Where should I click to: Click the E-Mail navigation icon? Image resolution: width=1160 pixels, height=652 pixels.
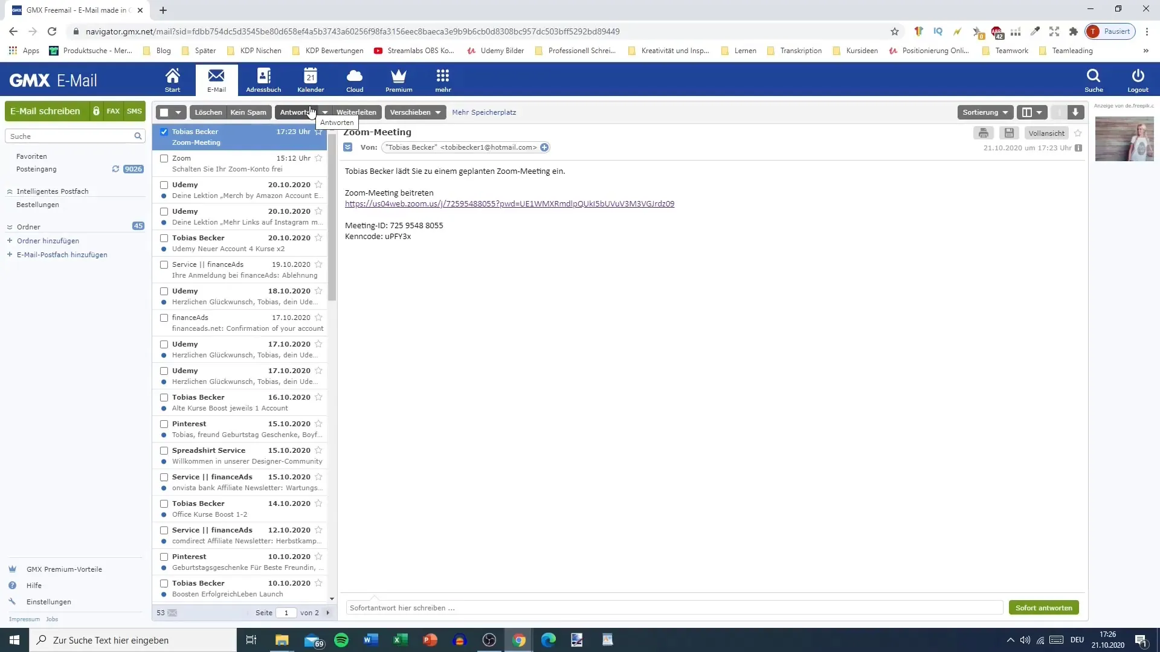pos(216,79)
